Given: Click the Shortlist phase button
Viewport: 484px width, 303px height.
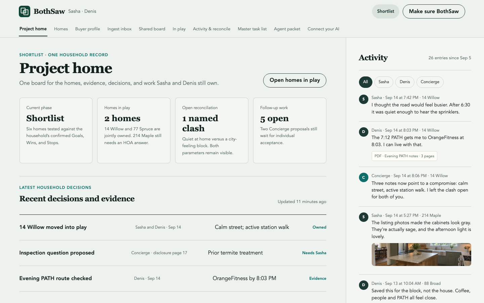Looking at the screenshot, I should 386,11.
